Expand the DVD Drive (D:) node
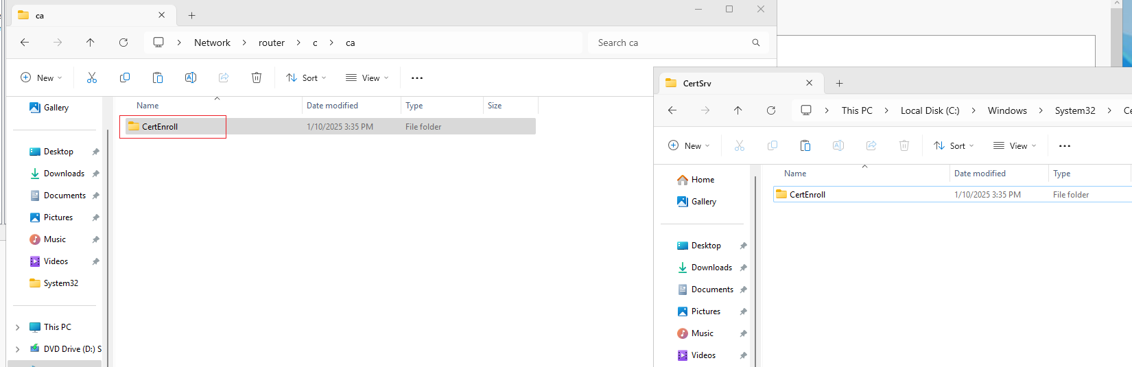 (x=17, y=349)
